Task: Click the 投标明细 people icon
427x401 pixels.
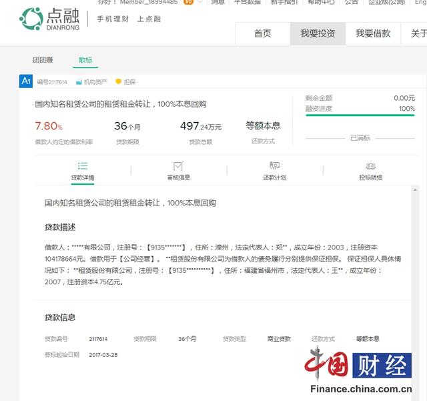Action: tap(370, 165)
